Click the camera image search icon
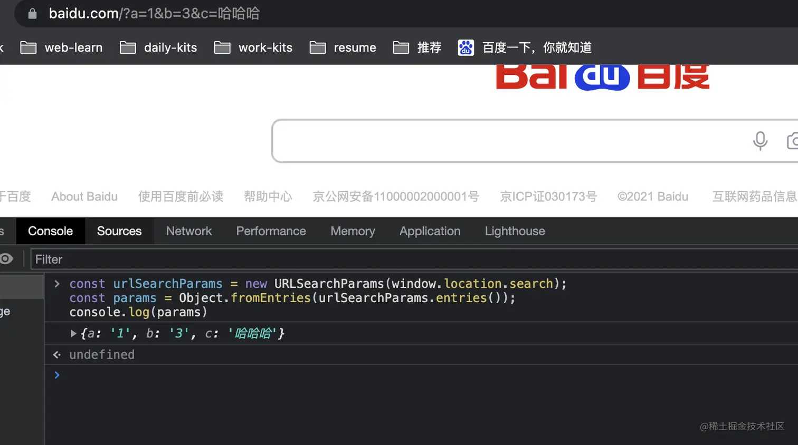798x445 pixels. [792, 141]
